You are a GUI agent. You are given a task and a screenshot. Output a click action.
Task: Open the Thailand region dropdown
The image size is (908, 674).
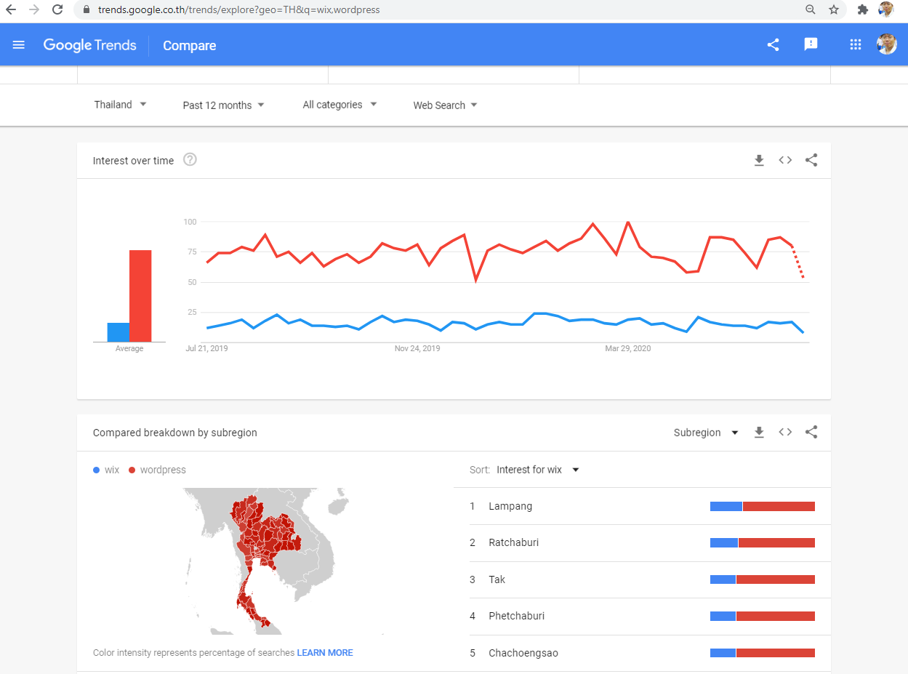point(120,105)
